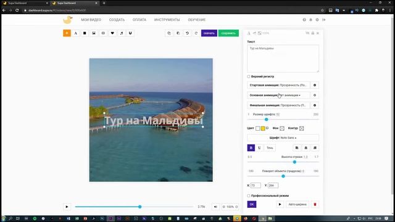
Task: Delete object with red trash icon
Action: pos(315,204)
